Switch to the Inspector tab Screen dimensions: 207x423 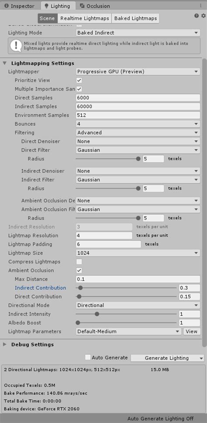point(20,6)
